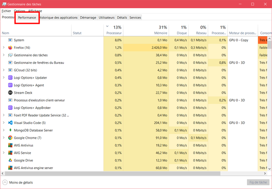This screenshot has height=189, width=272.
Task: Click the Logi Options+ Agent icon
Action: [10, 85]
